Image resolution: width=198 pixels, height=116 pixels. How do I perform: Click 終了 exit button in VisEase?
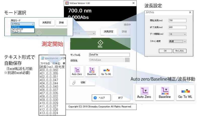(121, 98)
